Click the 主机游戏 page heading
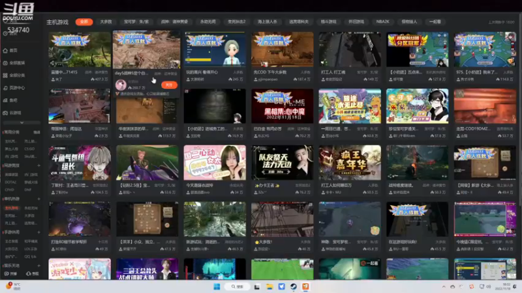Image resolution: width=522 pixels, height=293 pixels. tap(57, 22)
